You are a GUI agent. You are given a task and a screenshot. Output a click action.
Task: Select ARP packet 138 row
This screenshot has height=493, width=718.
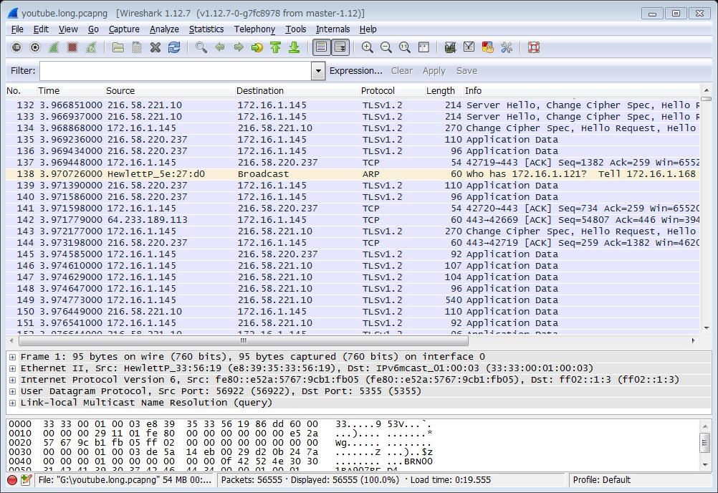click(x=353, y=174)
